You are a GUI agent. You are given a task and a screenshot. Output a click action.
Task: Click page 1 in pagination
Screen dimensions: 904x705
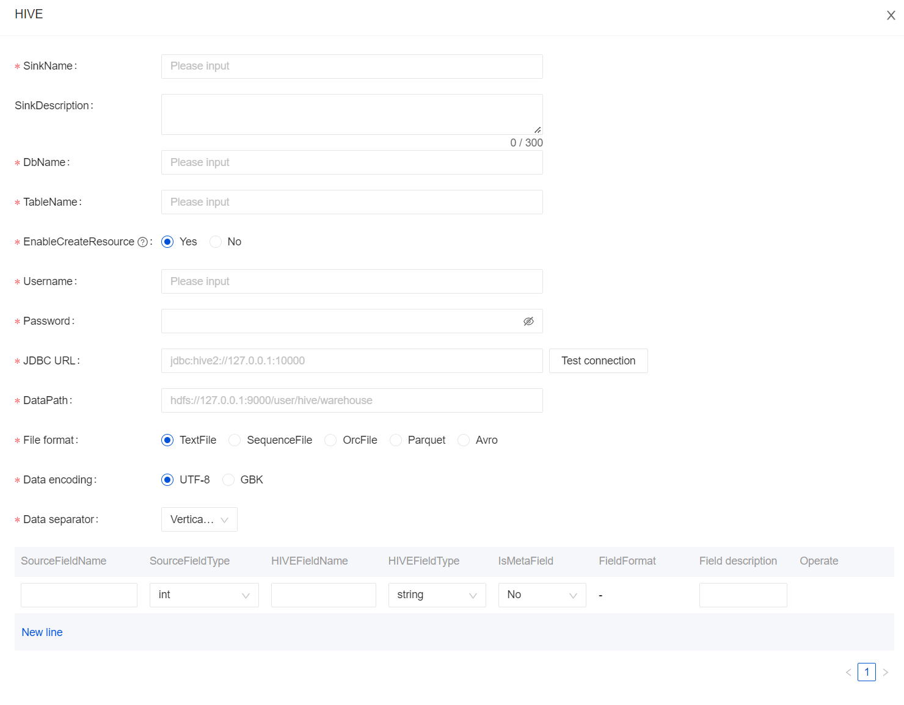tap(866, 672)
